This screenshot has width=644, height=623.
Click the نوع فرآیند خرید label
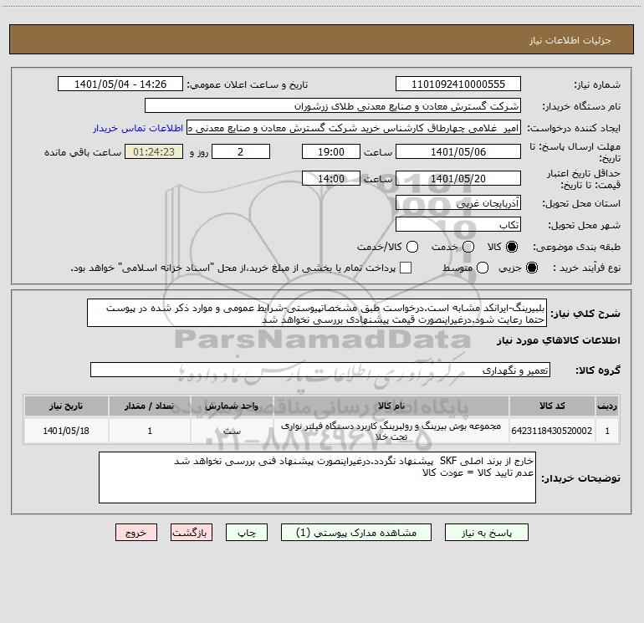[x=586, y=268]
